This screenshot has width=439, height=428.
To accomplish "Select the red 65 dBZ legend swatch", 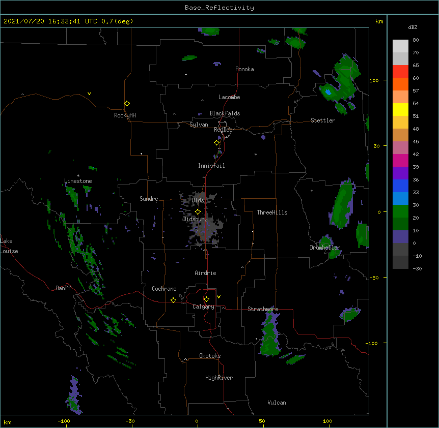I will click(400, 72).
